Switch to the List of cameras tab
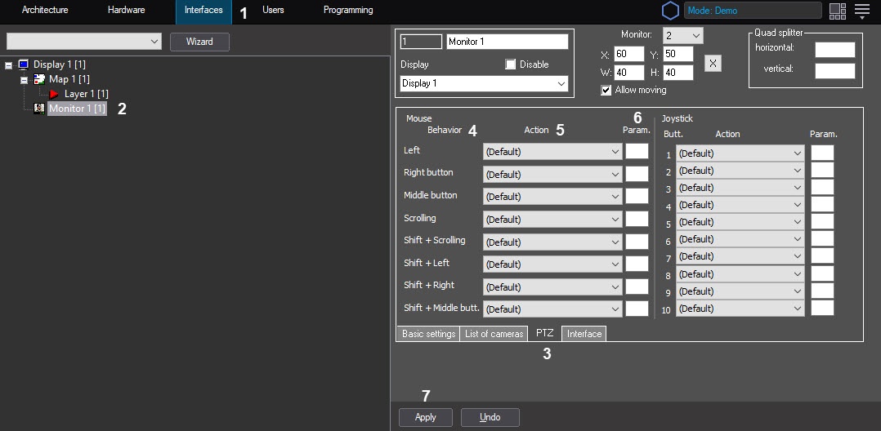 click(494, 334)
